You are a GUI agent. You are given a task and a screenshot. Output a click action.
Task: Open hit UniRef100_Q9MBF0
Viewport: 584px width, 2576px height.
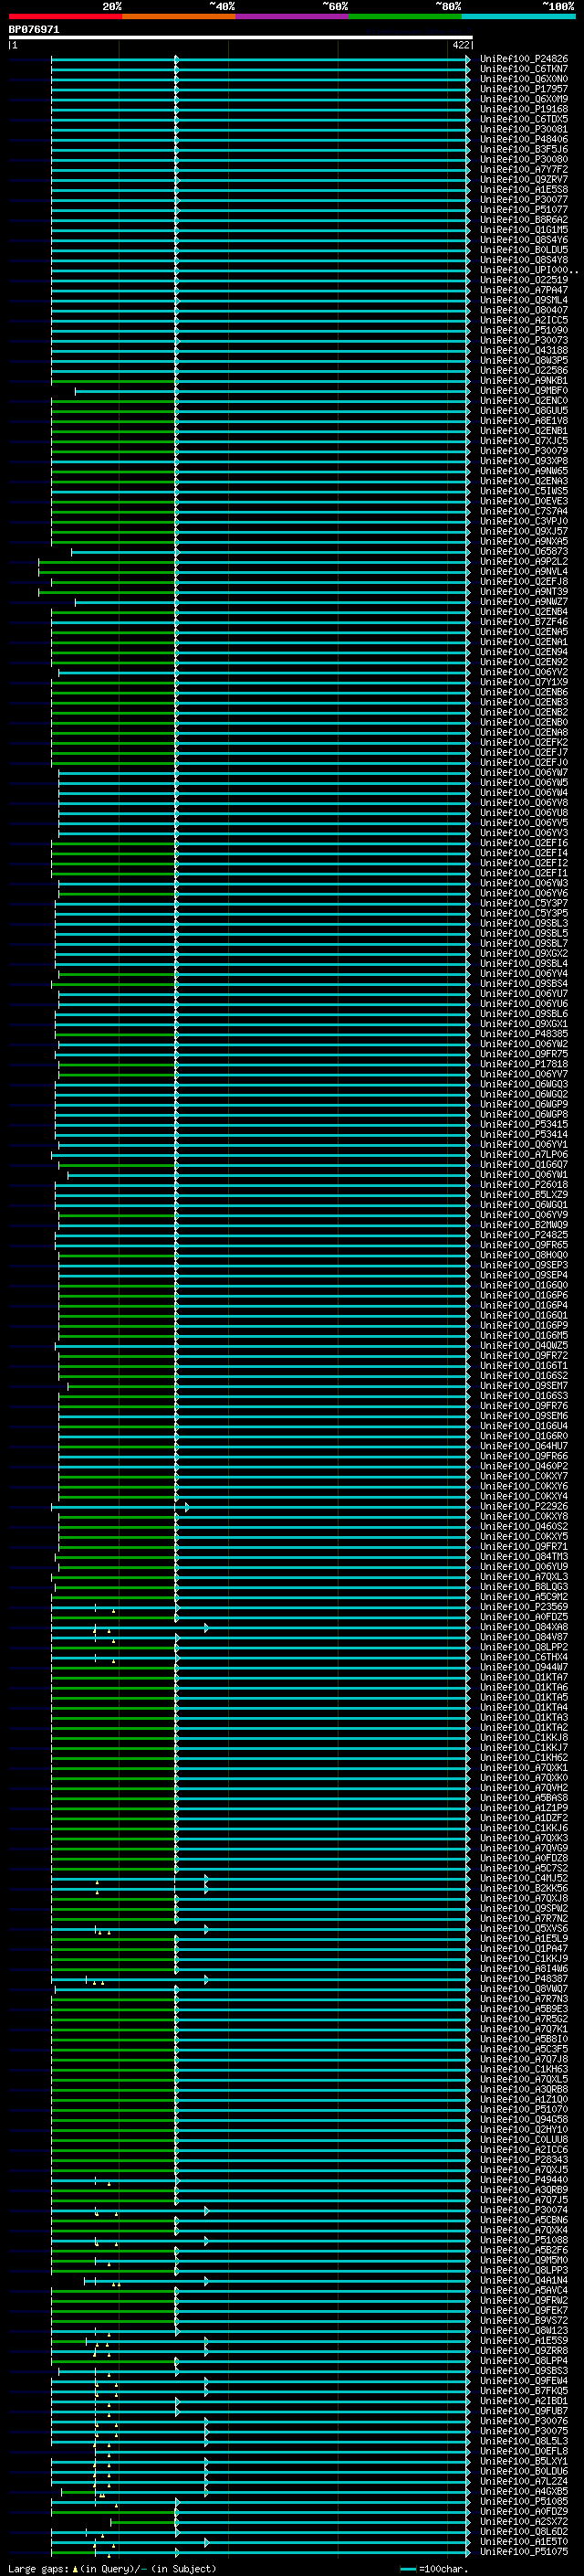[523, 391]
